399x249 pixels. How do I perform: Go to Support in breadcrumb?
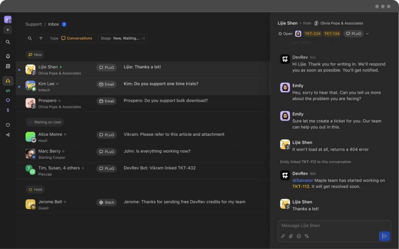tap(33, 24)
